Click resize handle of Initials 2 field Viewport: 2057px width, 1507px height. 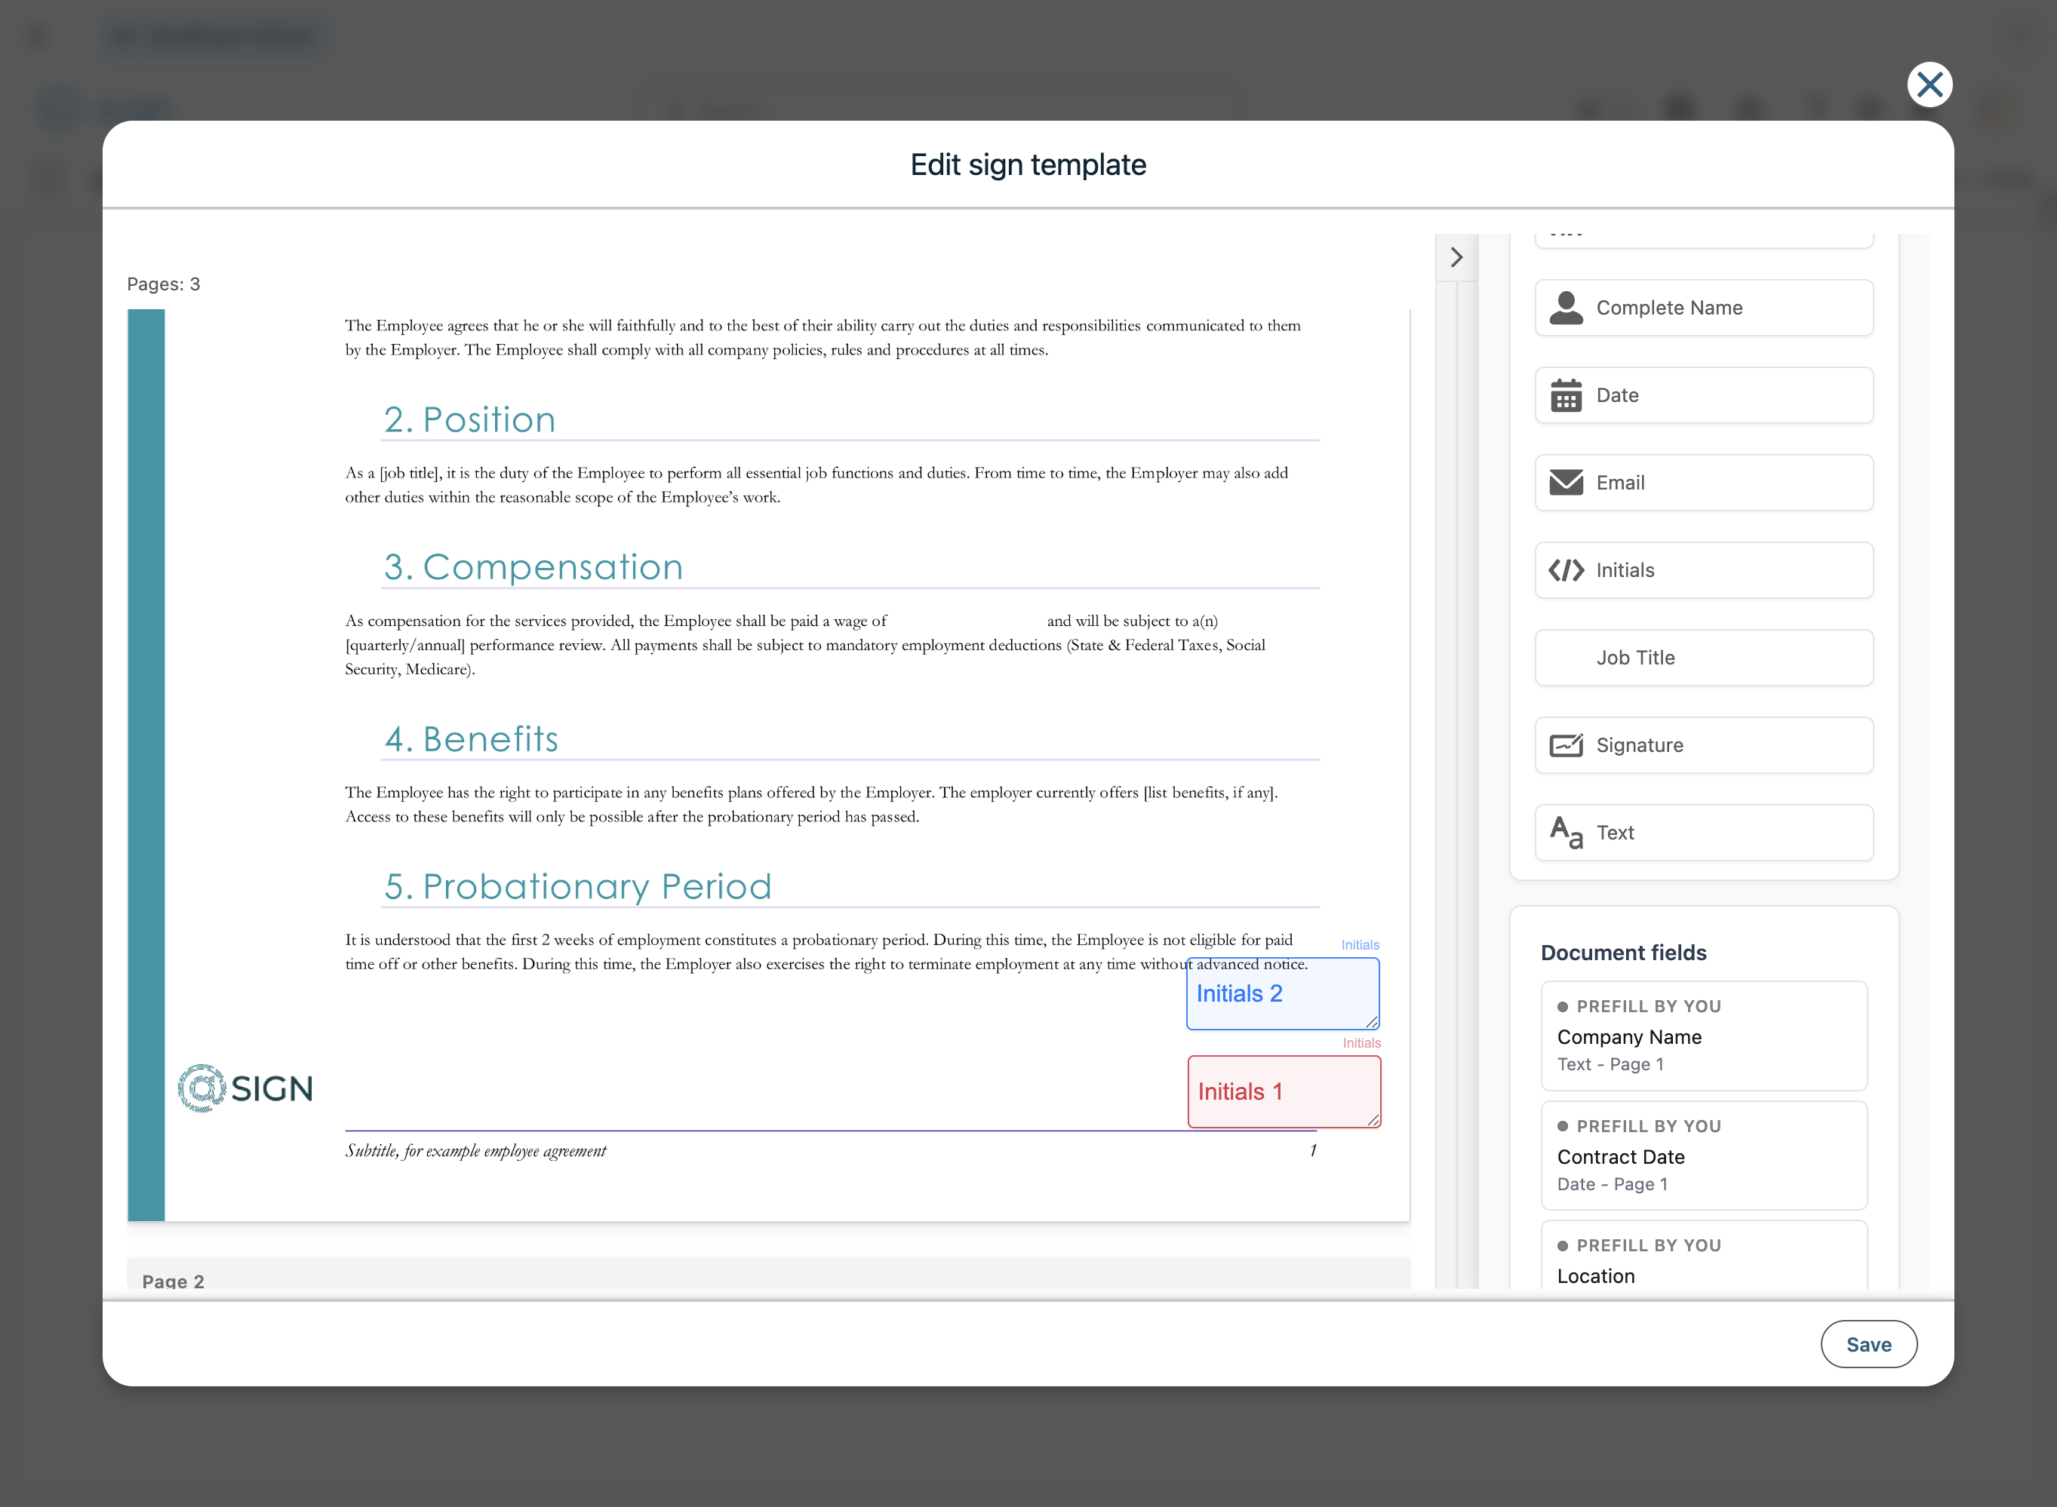(x=1372, y=1023)
